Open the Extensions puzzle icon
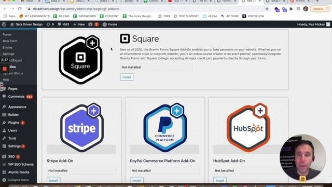Image resolution: width=332 pixels, height=187 pixels. (x=291, y=9)
